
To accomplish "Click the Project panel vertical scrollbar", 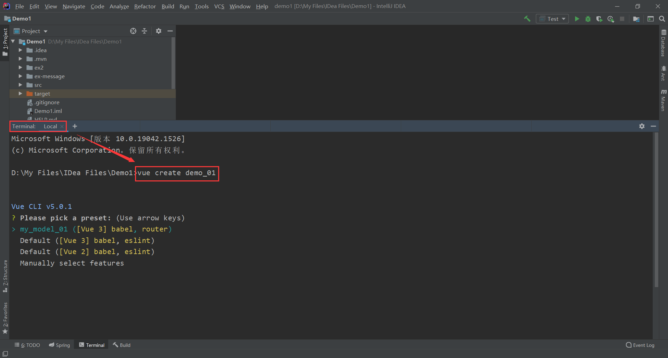I will (x=173, y=63).
